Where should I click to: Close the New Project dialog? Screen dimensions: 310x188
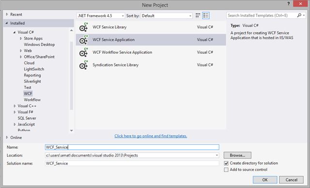pos(300,4)
